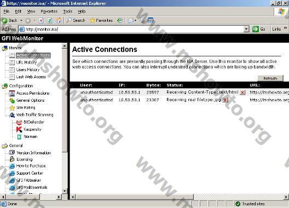Click the Back arrow icon

tap(4, 20)
